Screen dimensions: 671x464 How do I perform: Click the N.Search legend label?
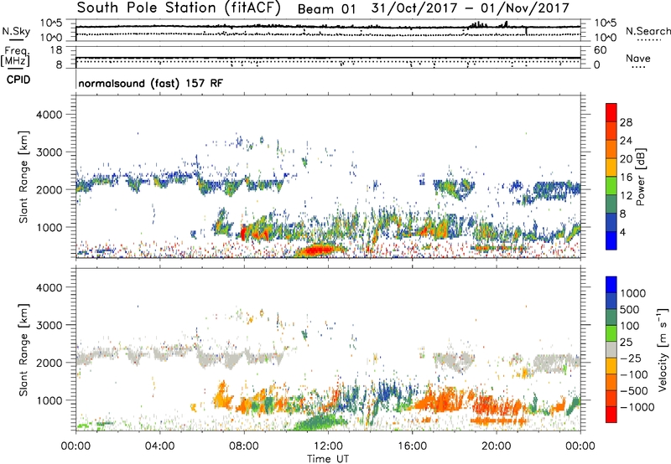point(648,31)
